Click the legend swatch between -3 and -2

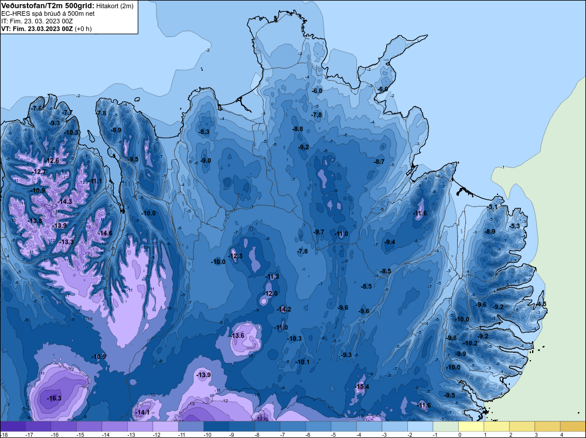click(394, 426)
